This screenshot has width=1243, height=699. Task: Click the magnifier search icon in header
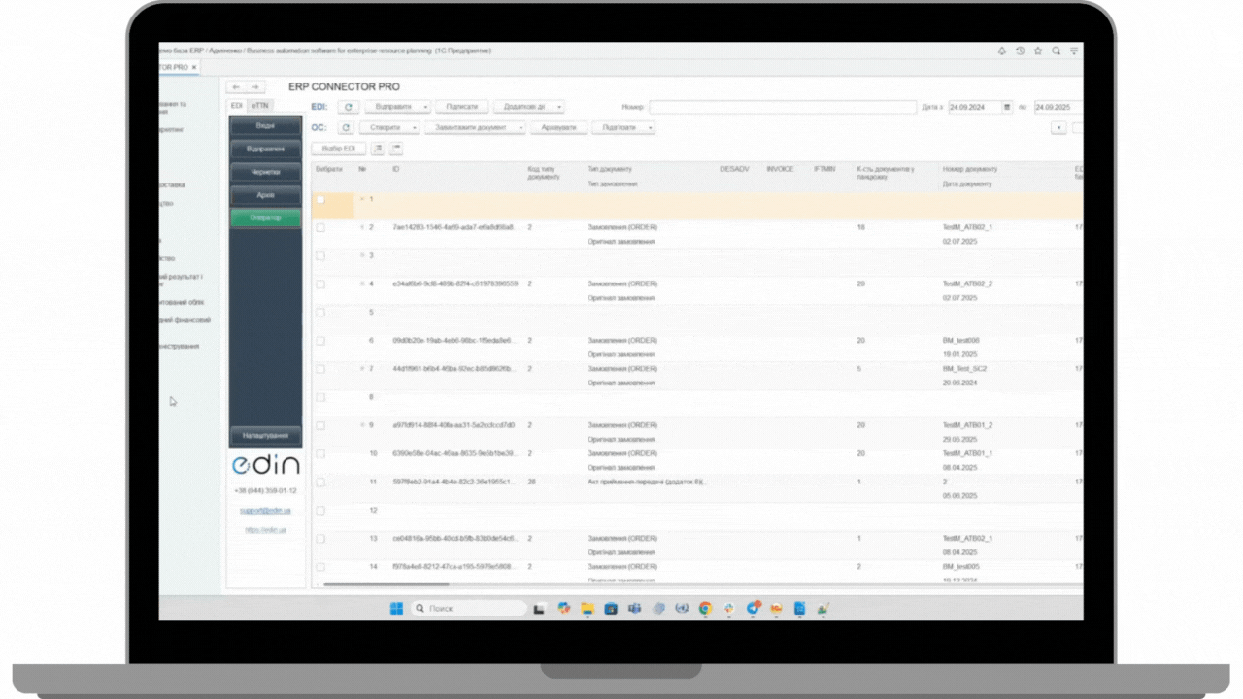click(1056, 50)
